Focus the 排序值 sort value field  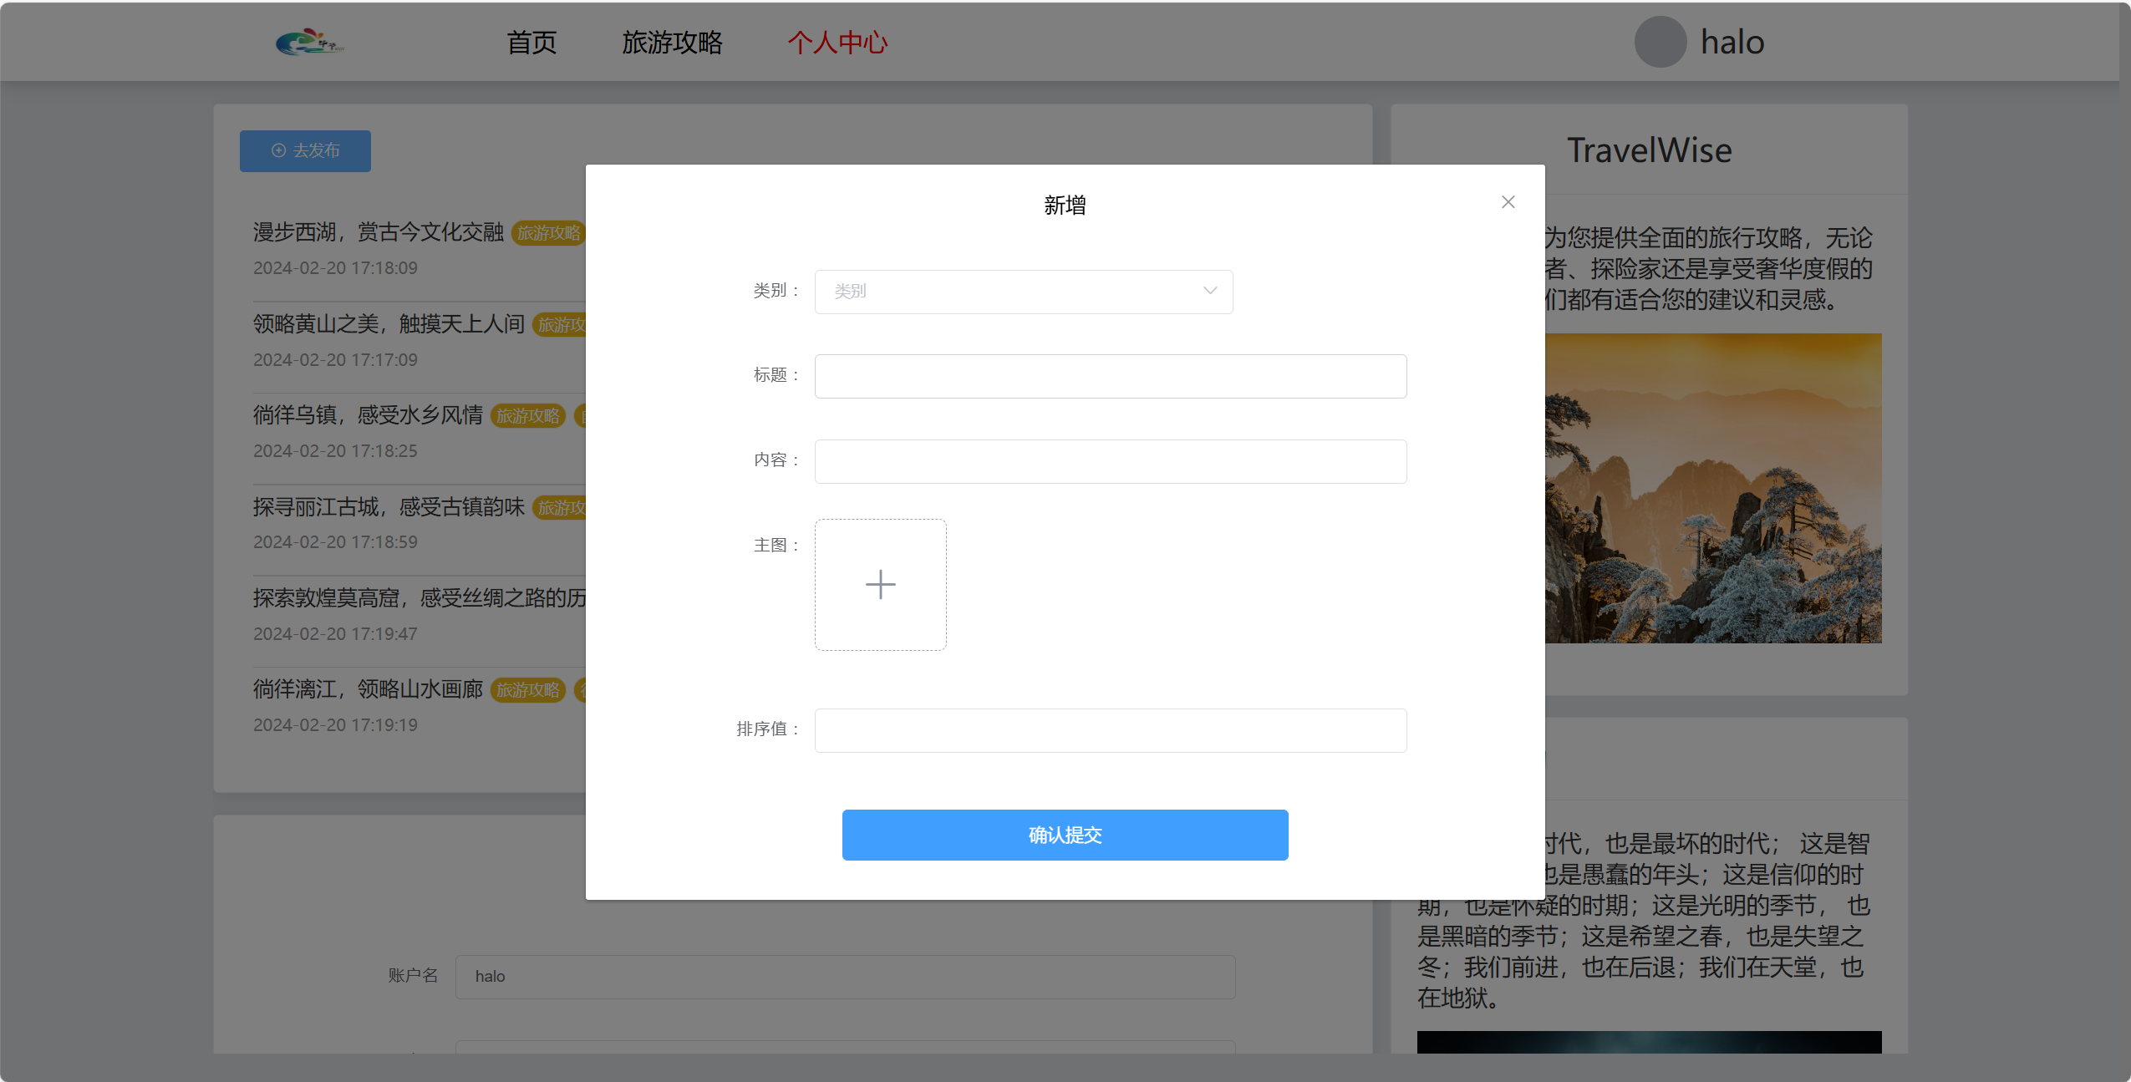click(1110, 730)
